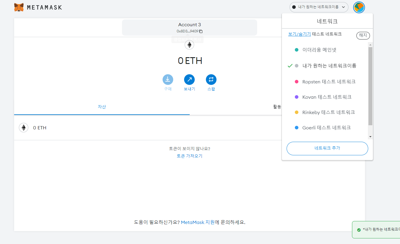Select the Goerli 테스트 네트워크
Image resolution: width=400 pixels, height=244 pixels.
point(327,127)
